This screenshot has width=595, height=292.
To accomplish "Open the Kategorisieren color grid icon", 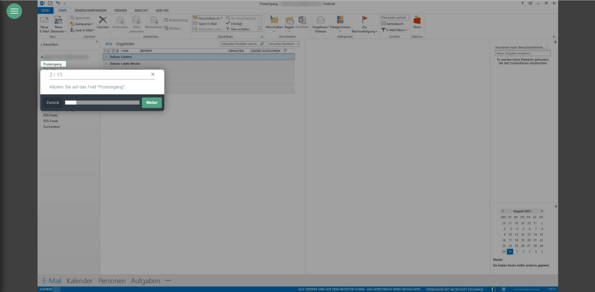I will click(x=340, y=20).
